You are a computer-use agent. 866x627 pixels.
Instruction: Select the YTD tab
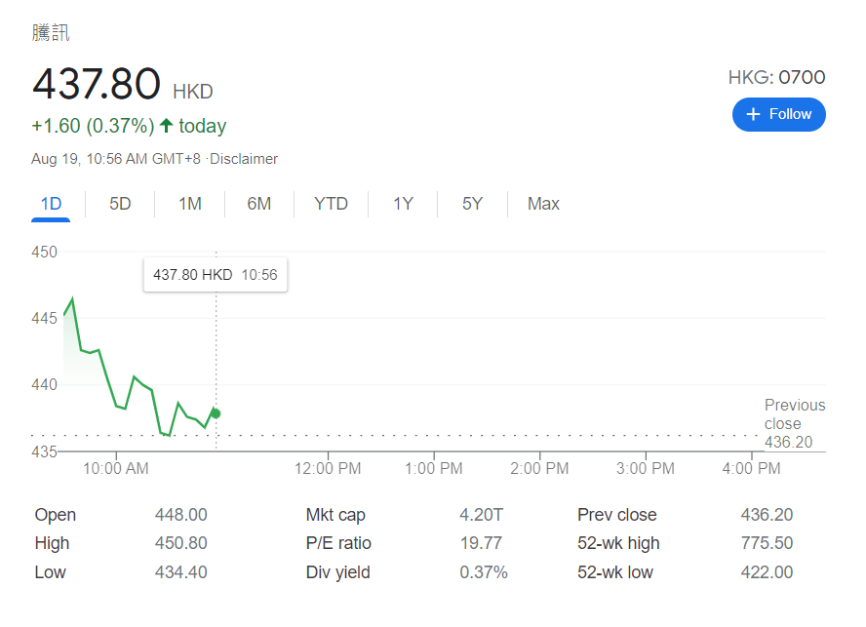(331, 204)
